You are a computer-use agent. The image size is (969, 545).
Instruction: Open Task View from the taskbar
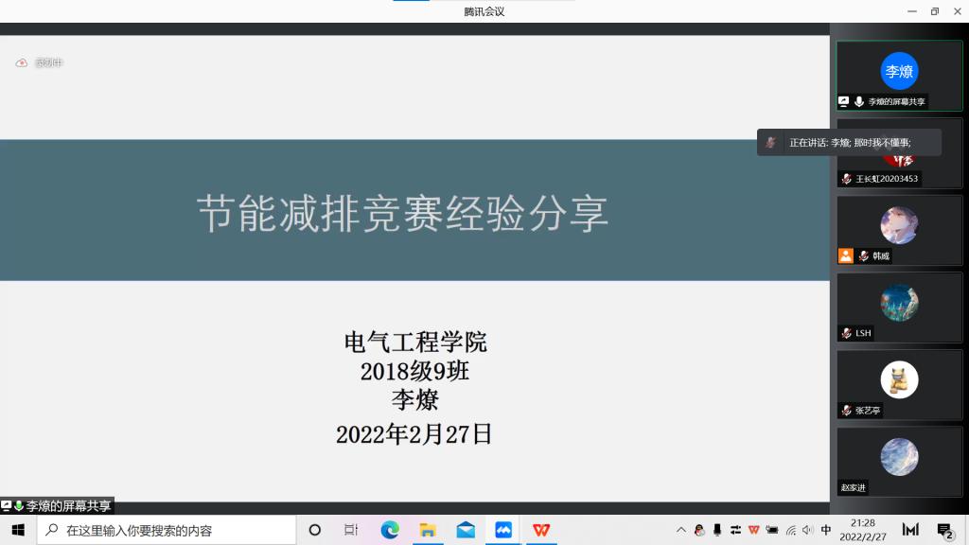click(351, 530)
